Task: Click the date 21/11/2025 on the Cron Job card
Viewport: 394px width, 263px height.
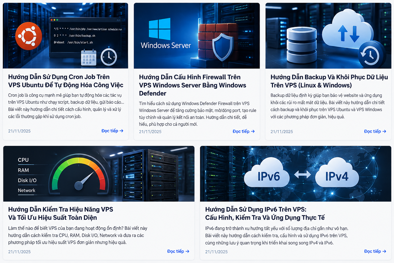Action: (x=19, y=131)
